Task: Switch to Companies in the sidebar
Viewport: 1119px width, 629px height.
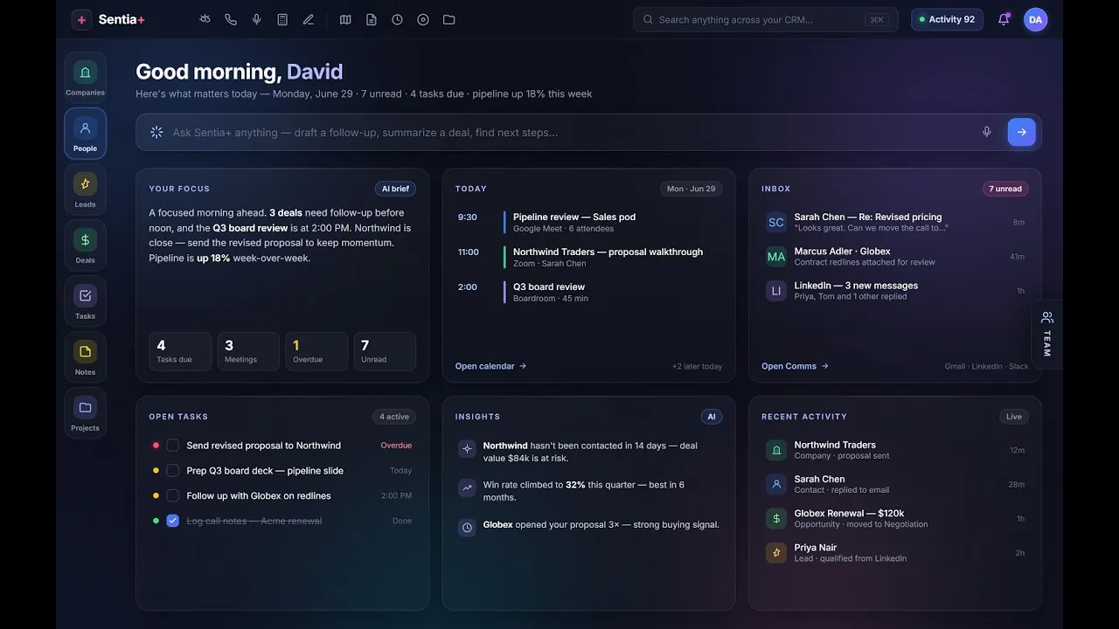Action: point(85,78)
